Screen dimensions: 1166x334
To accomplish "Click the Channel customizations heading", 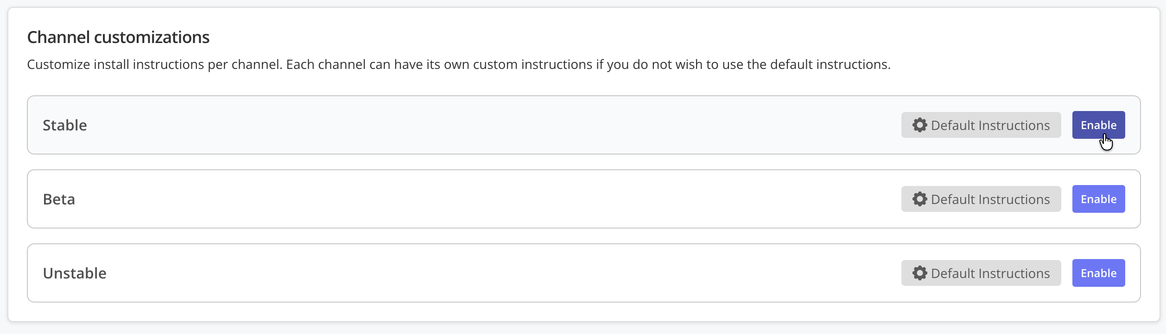I will (x=118, y=37).
